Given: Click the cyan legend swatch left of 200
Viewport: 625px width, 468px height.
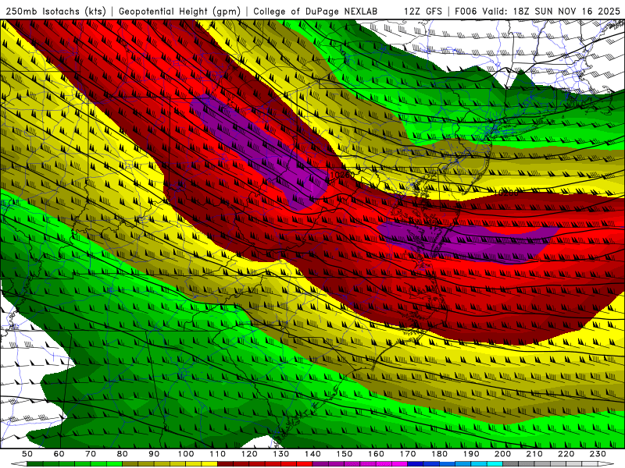Looking at the screenshot, I should pos(495,463).
